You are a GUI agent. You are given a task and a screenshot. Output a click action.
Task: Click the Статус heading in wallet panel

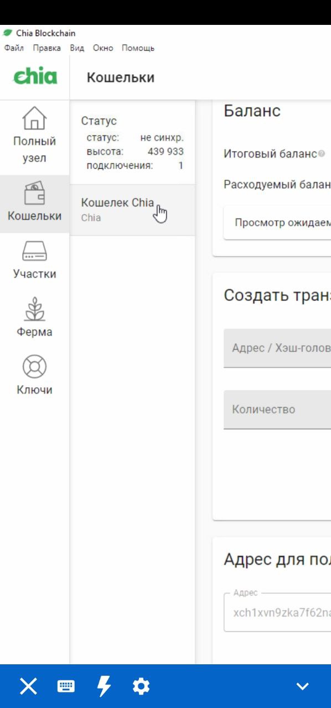99,121
